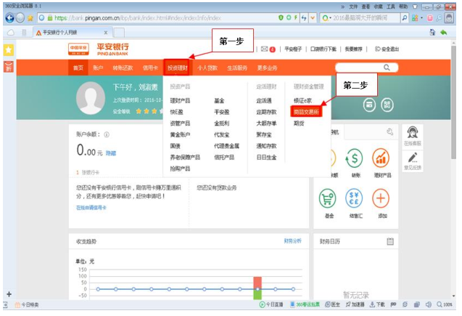Click the 下载 download item in status bar
Image resolution: width=462 pixels, height=316 pixels.
(377, 304)
